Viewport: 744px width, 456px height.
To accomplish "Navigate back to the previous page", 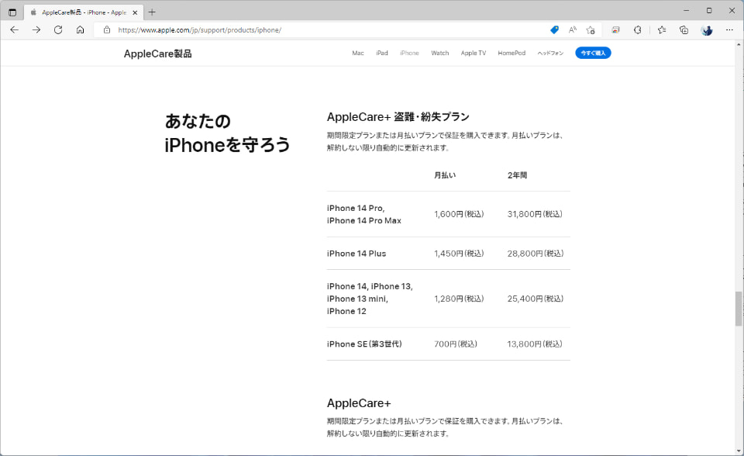I will pos(15,29).
